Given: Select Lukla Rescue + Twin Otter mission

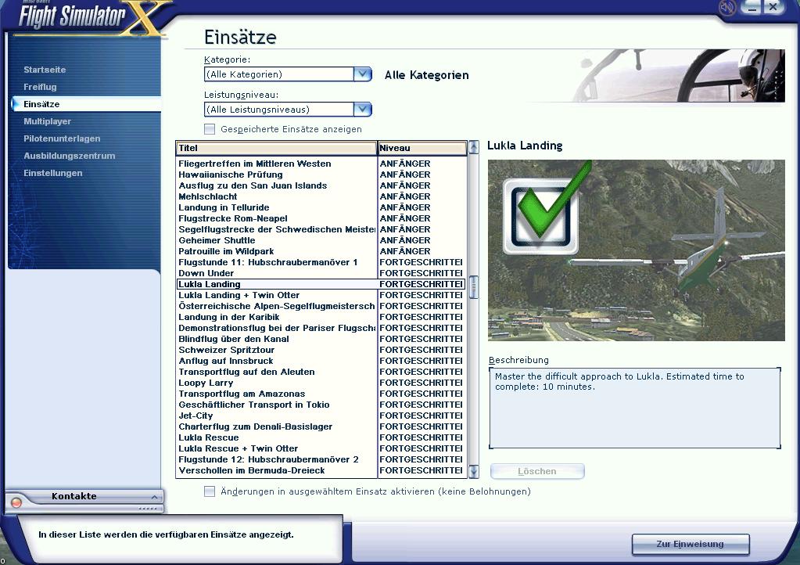Looking at the screenshot, I should click(x=321, y=448).
